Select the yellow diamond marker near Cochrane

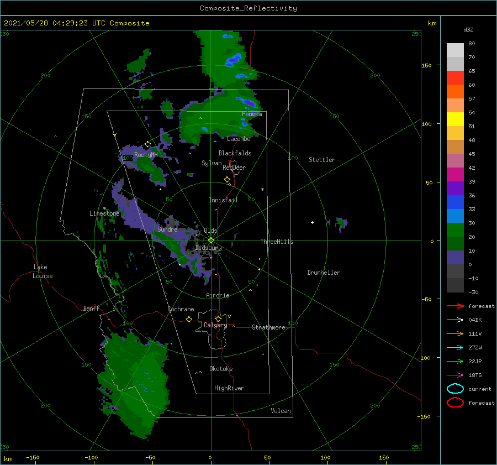pyautogui.click(x=189, y=319)
